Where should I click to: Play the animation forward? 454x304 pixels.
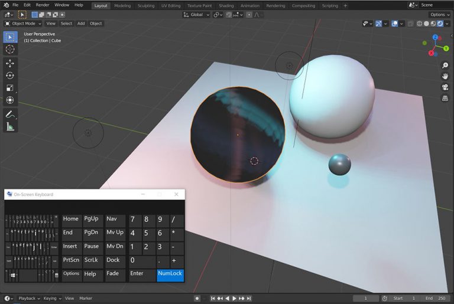click(x=235, y=298)
